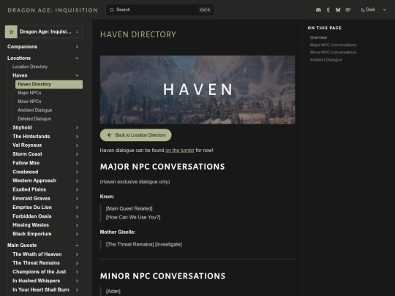
Task: Open Minor NPCs sidebar page
Action: pyautogui.click(x=29, y=102)
